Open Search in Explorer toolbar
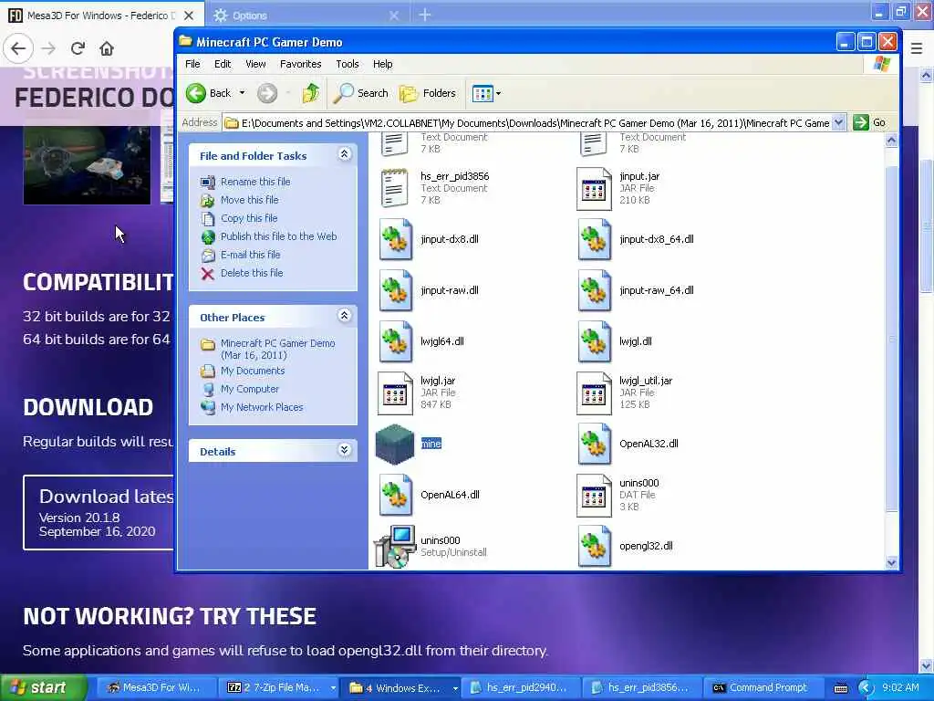 pyautogui.click(x=360, y=93)
